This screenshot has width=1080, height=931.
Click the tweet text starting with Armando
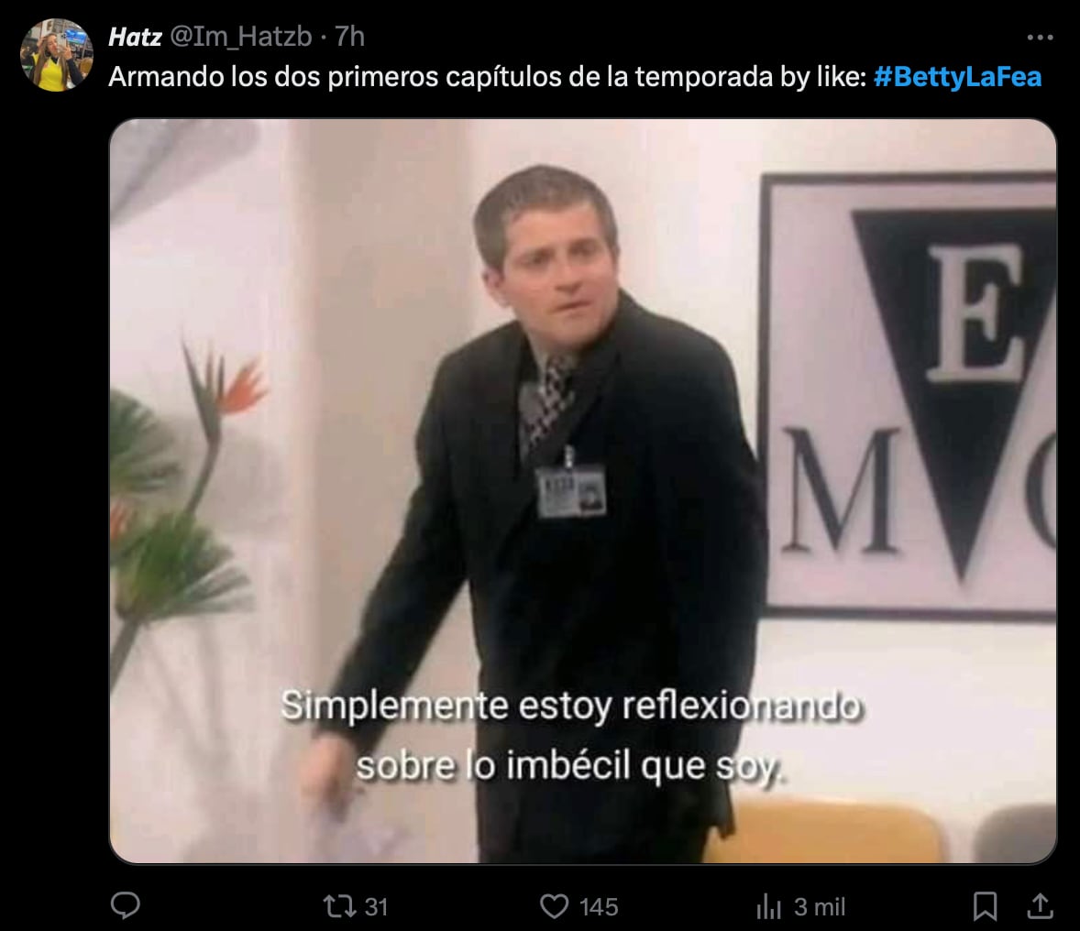click(487, 76)
